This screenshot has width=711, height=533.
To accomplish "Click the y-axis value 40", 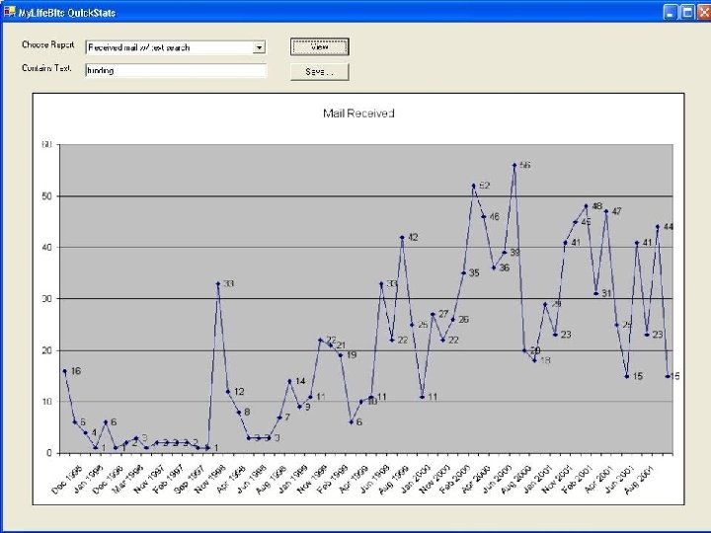I will point(47,247).
